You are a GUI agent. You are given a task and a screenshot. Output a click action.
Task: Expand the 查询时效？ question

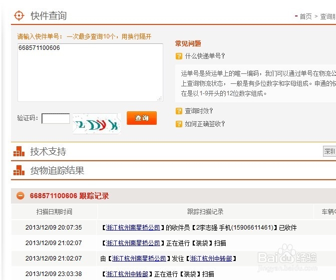pyautogui.click(x=199, y=111)
